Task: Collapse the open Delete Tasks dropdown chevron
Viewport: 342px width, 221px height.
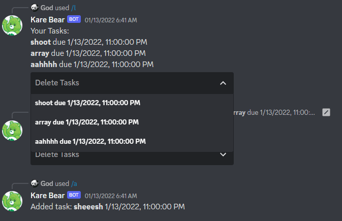Action: [223, 83]
